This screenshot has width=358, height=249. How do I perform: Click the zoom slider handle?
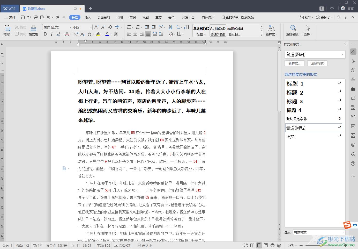click(x=321, y=245)
